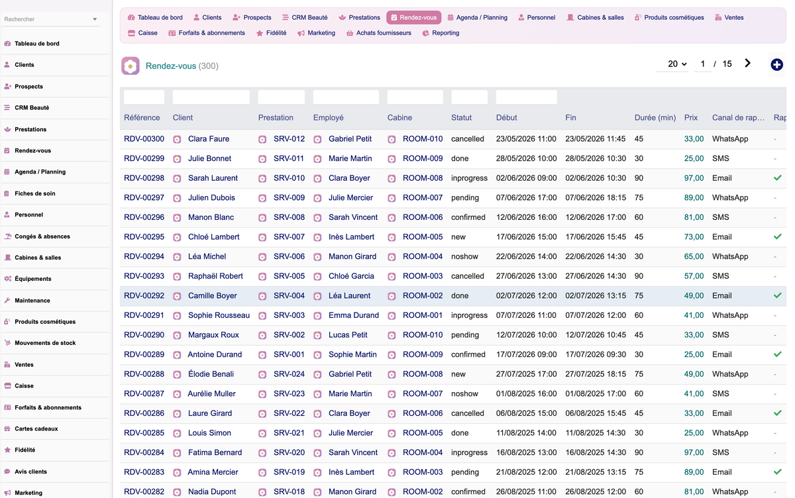Open Ventes tab in top navigation
This screenshot has height=498, width=795.
pyautogui.click(x=729, y=17)
